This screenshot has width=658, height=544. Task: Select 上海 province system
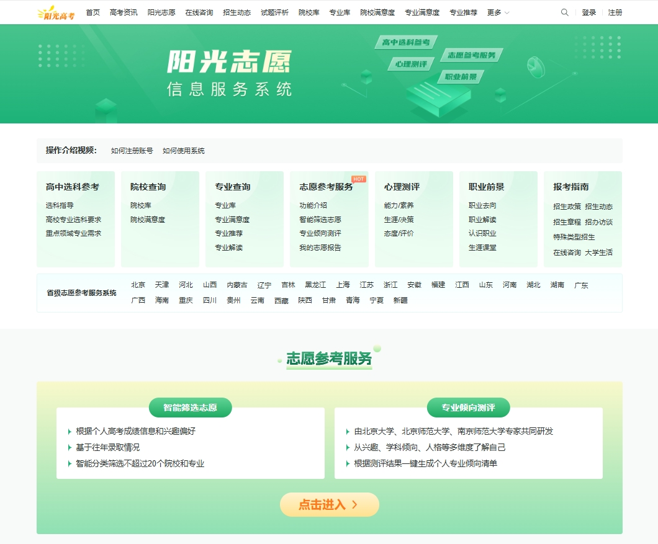343,285
